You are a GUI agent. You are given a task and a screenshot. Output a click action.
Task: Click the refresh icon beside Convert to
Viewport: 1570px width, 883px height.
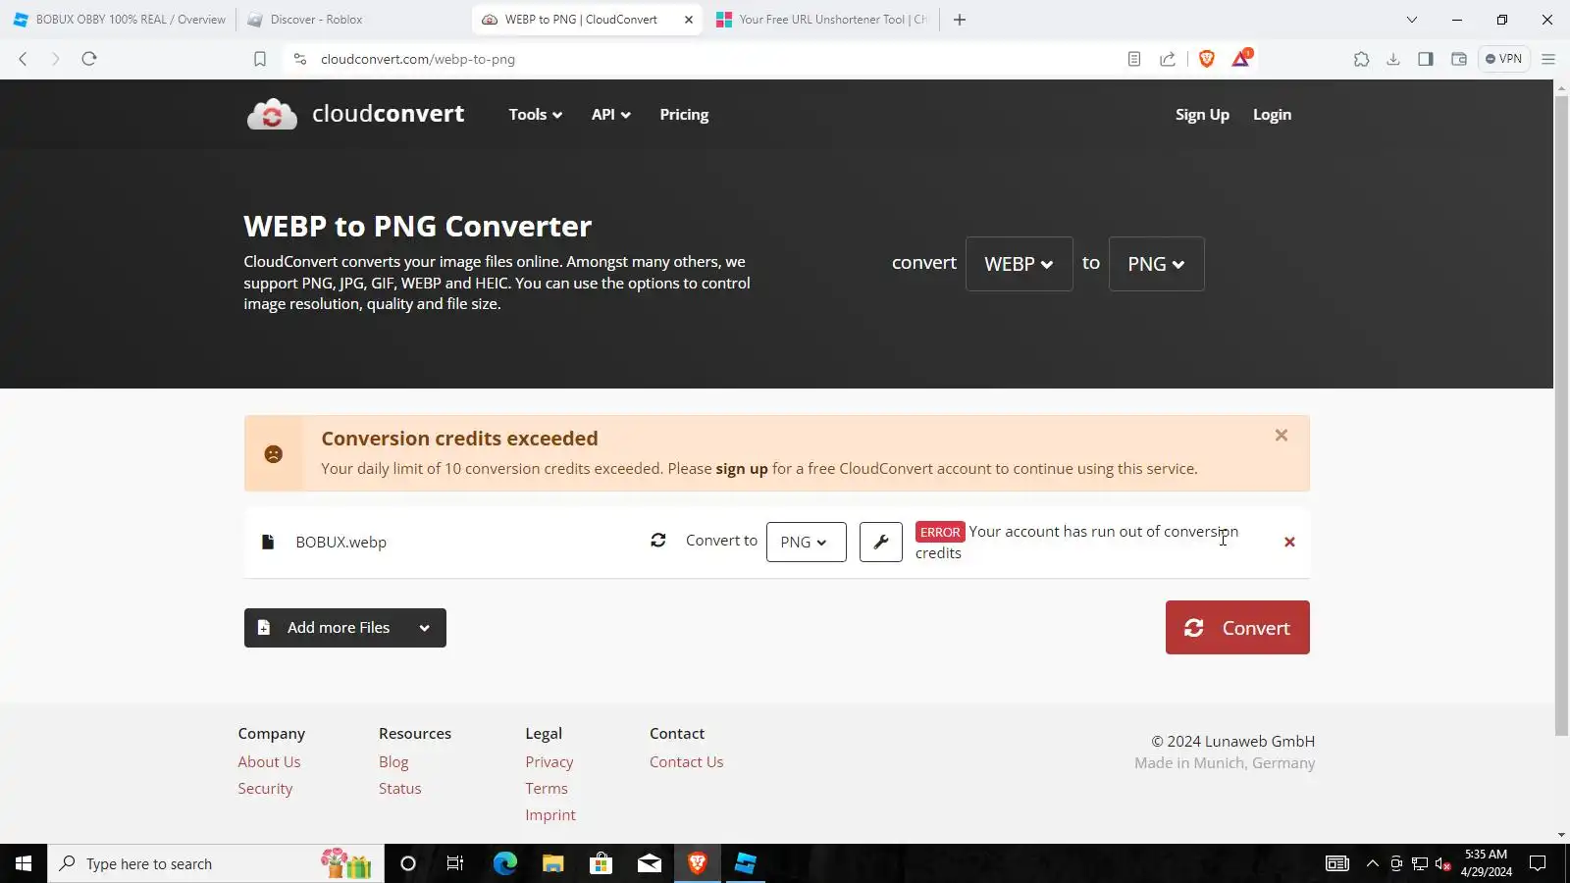click(658, 541)
